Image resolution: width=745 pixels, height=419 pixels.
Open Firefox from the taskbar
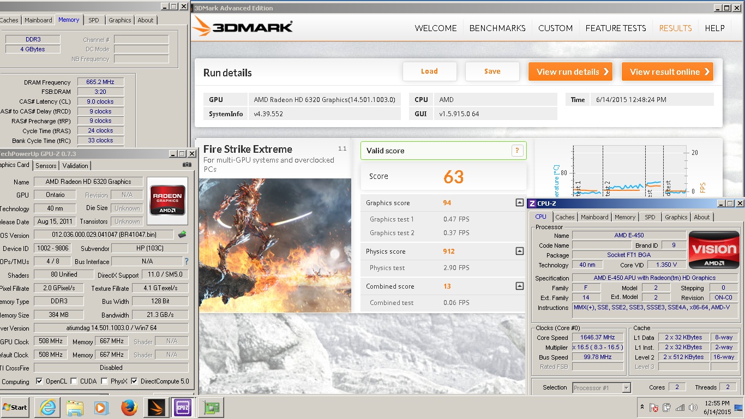129,408
